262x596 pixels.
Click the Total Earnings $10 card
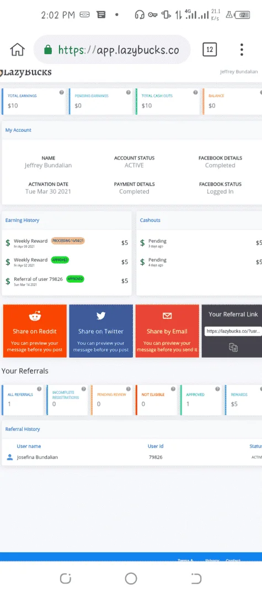34,102
